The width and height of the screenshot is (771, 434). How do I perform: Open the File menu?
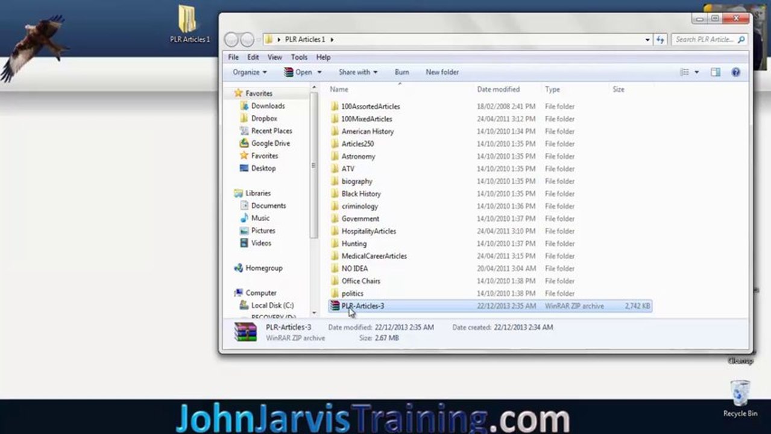233,57
